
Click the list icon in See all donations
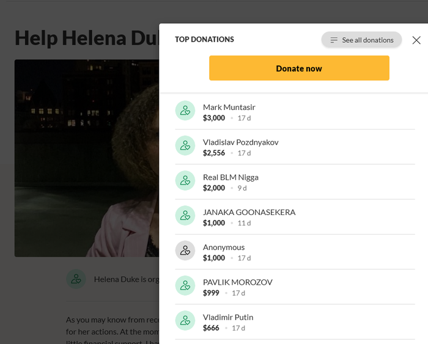tap(334, 40)
